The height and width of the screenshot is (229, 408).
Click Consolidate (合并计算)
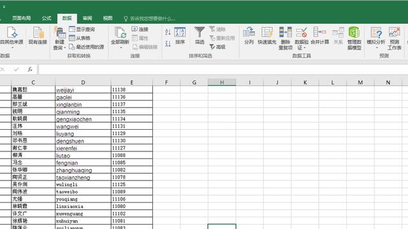coord(320,36)
